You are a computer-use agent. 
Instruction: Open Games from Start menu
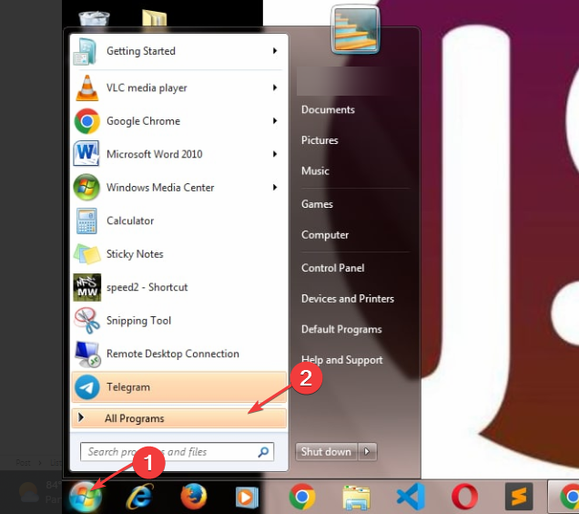tap(317, 204)
